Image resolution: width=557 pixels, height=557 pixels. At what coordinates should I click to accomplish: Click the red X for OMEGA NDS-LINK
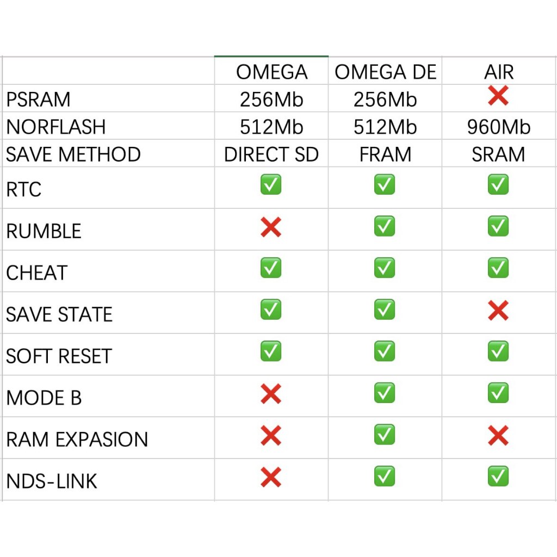click(x=271, y=478)
